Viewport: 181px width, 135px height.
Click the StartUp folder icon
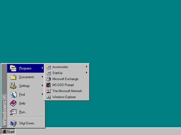pyautogui.click(x=49, y=73)
